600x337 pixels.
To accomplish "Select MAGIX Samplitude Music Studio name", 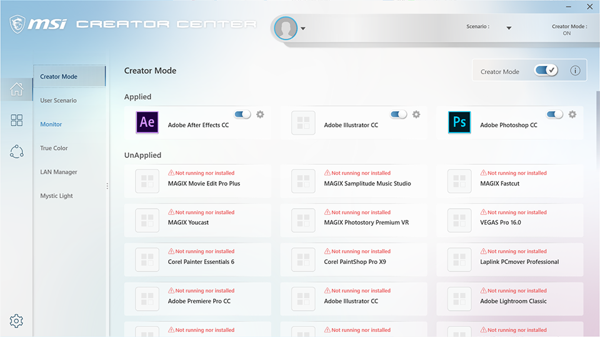I will pyautogui.click(x=367, y=183).
